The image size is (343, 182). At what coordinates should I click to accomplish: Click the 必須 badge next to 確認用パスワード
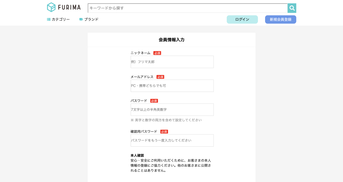click(x=164, y=132)
